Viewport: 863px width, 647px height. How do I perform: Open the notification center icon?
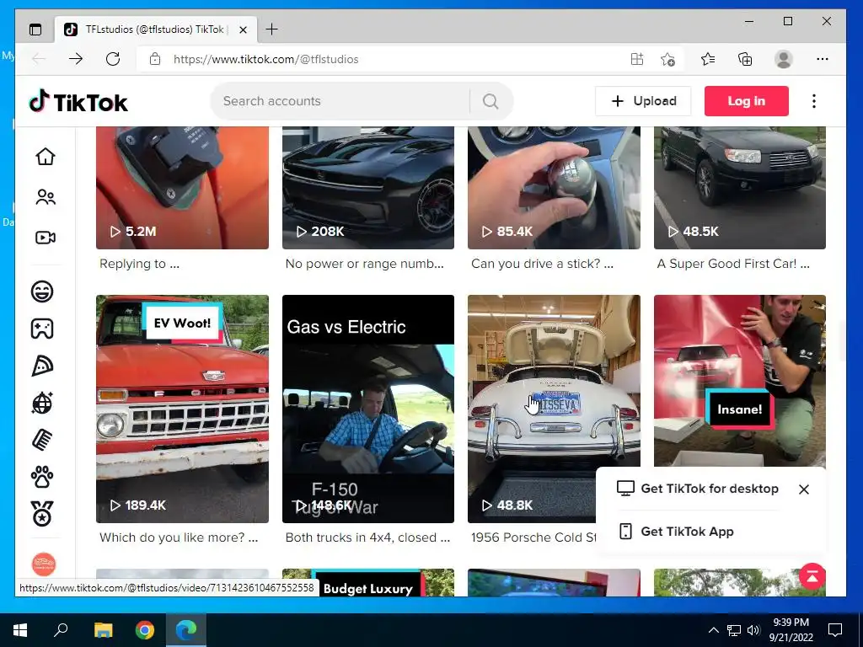[x=835, y=630]
